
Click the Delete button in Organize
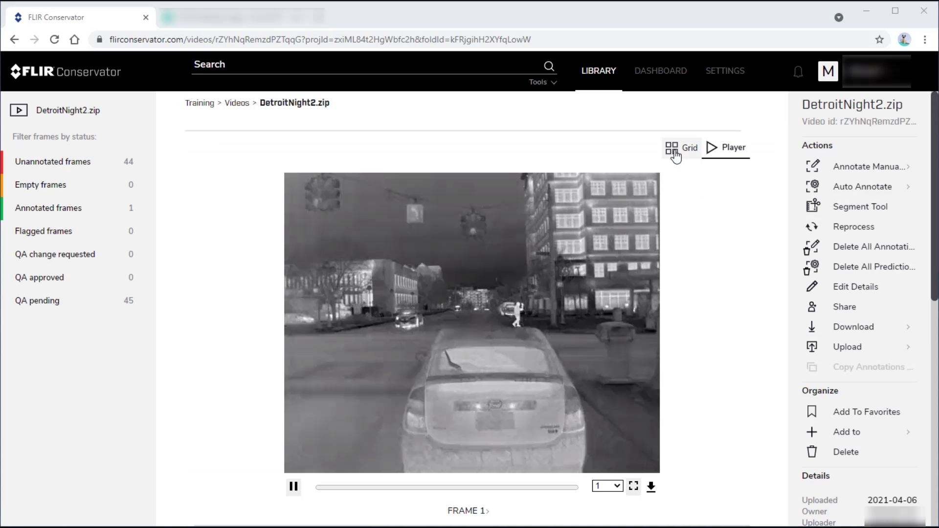[x=846, y=451]
